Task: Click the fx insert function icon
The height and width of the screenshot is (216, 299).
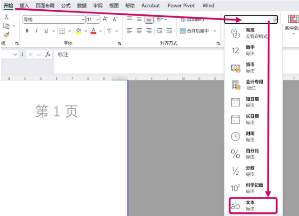Action: pyautogui.click(x=48, y=54)
